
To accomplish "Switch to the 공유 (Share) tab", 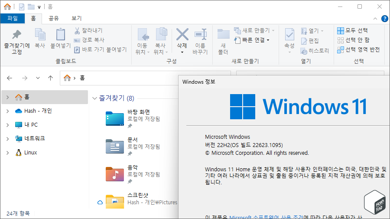I will click(x=53, y=18).
